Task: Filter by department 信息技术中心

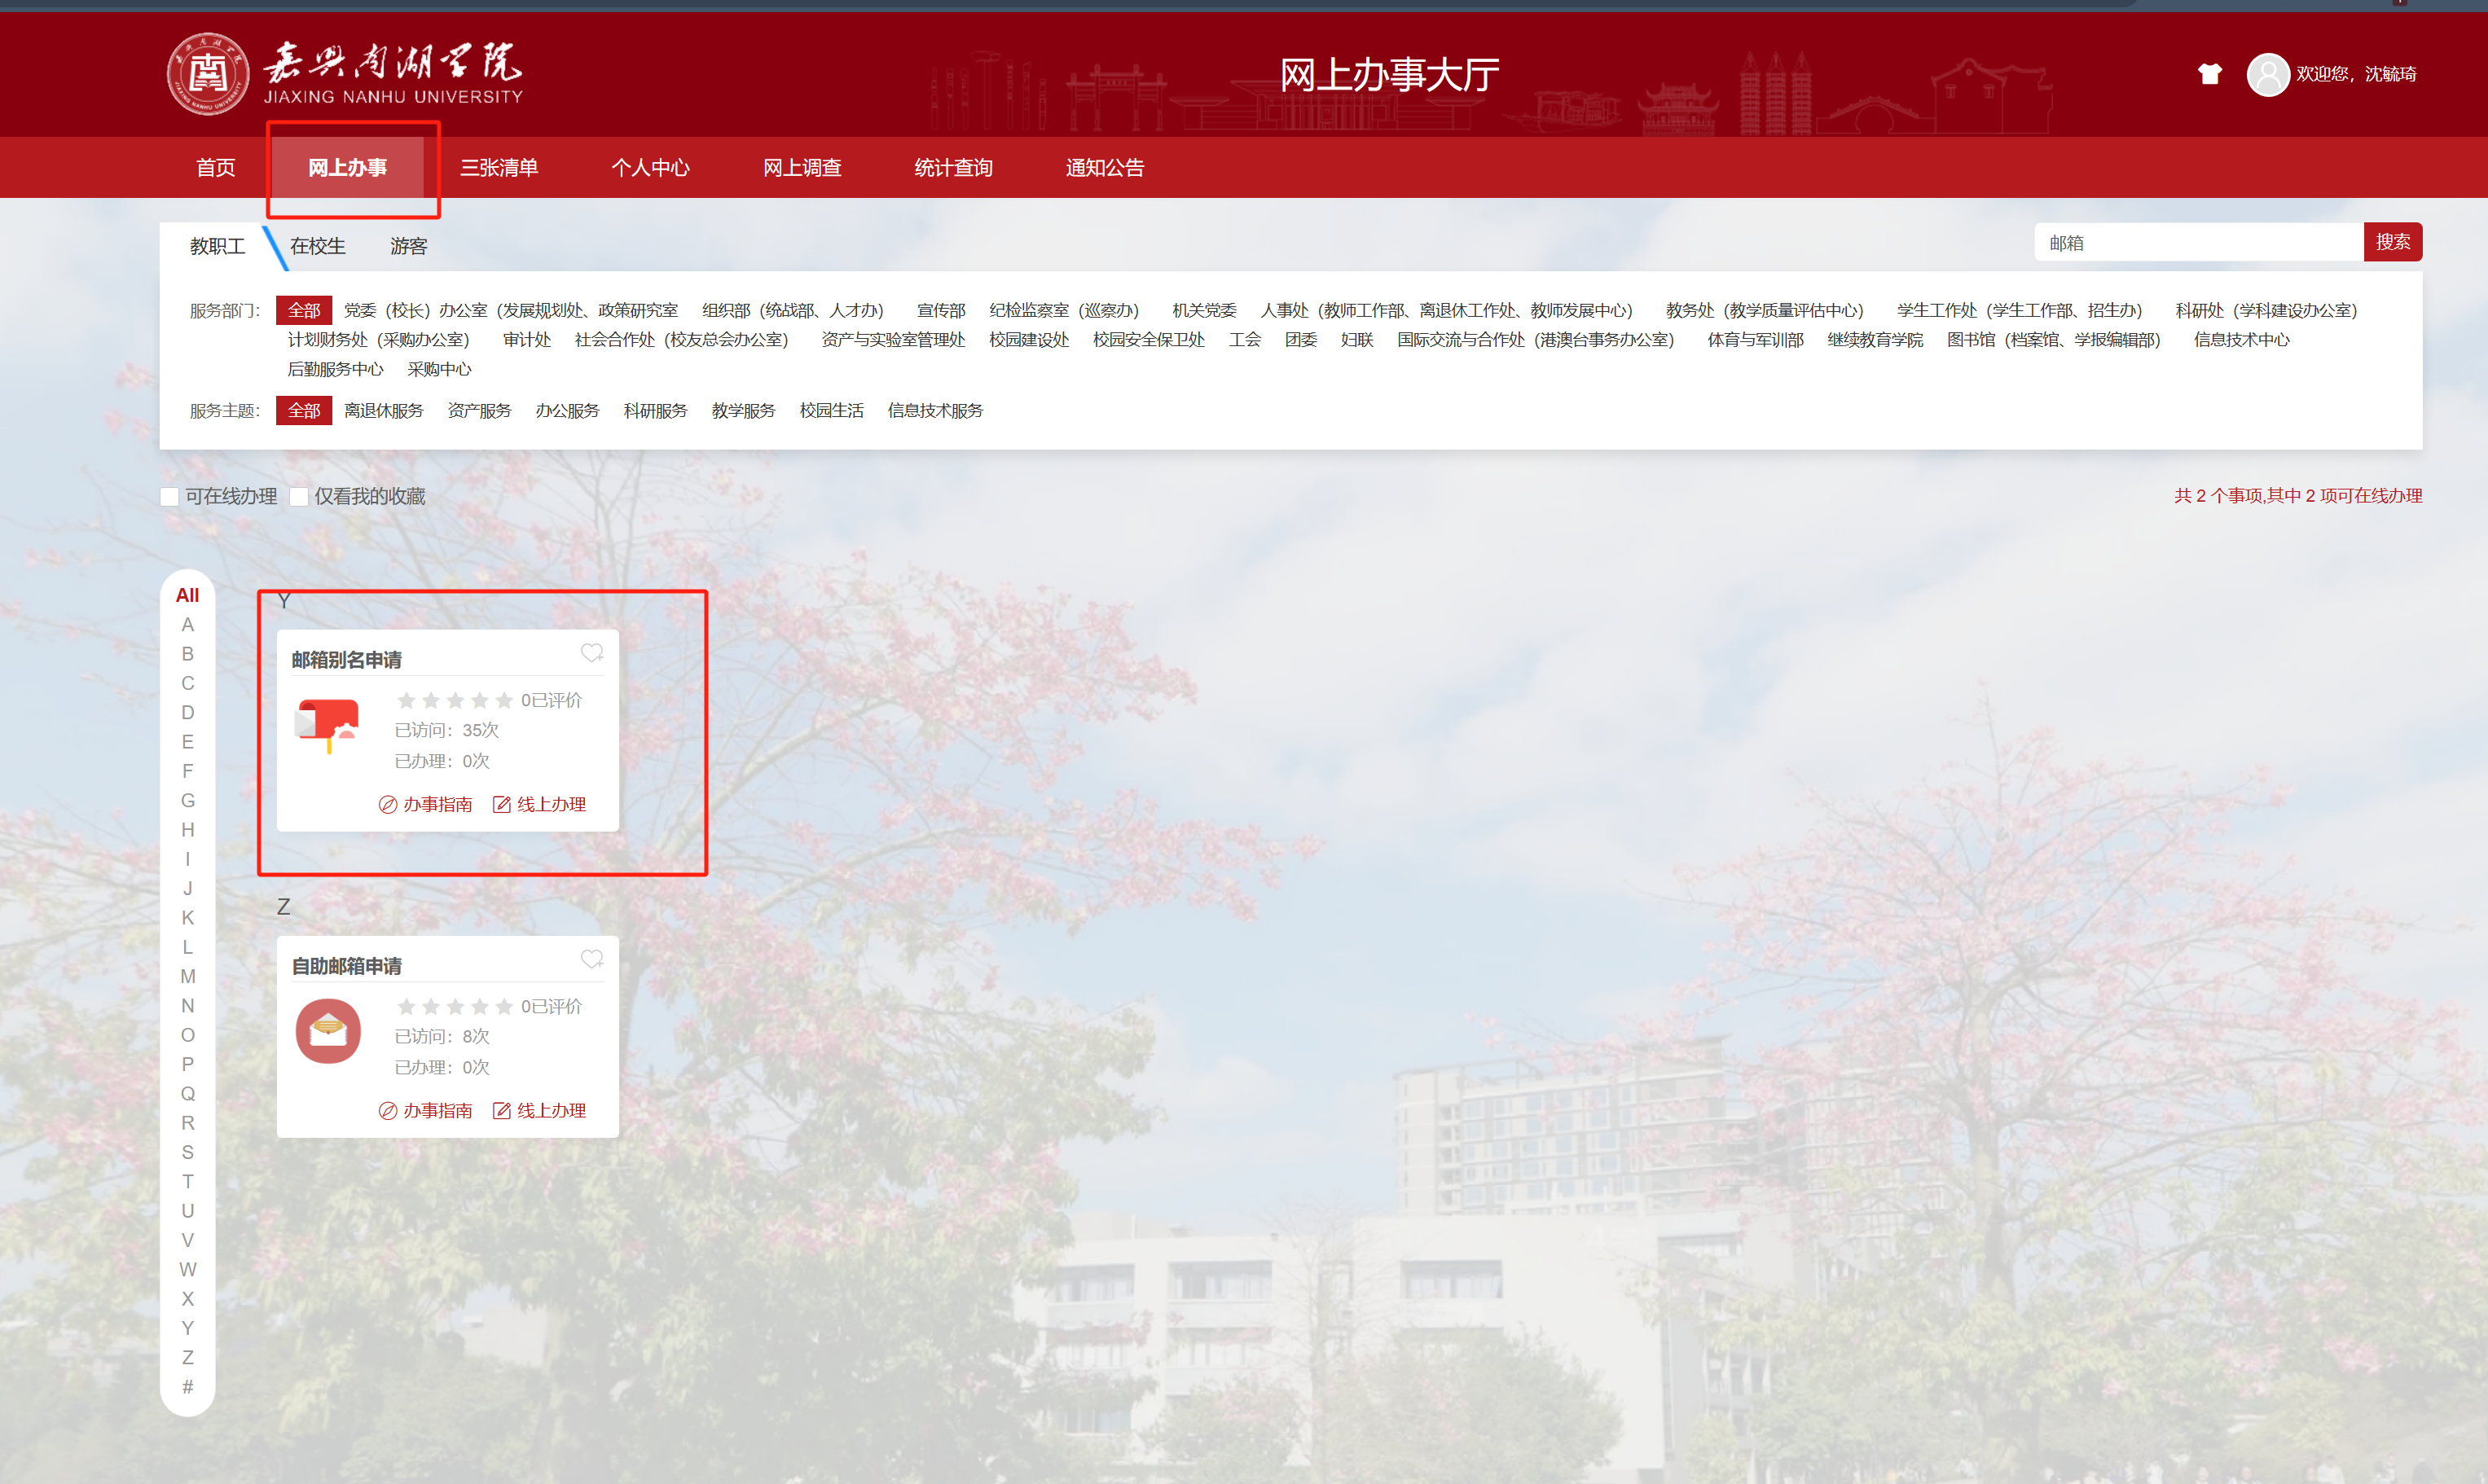Action: pyautogui.click(x=2240, y=340)
